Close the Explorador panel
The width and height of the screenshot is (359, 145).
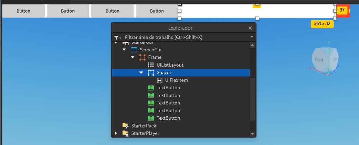(x=250, y=28)
